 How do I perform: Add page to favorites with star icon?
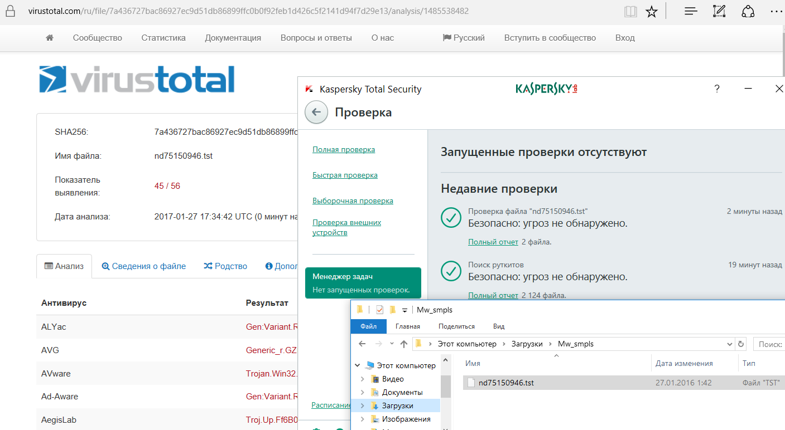click(x=651, y=12)
